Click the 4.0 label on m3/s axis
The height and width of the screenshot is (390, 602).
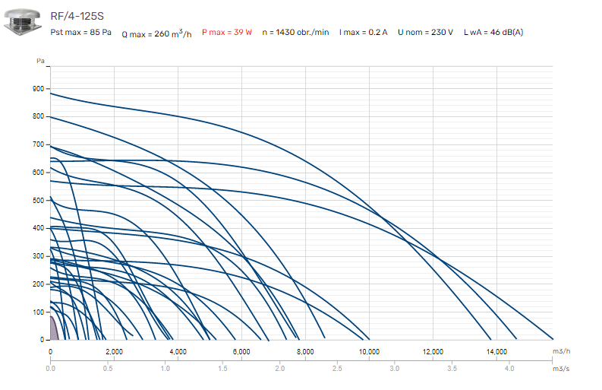[509, 369]
